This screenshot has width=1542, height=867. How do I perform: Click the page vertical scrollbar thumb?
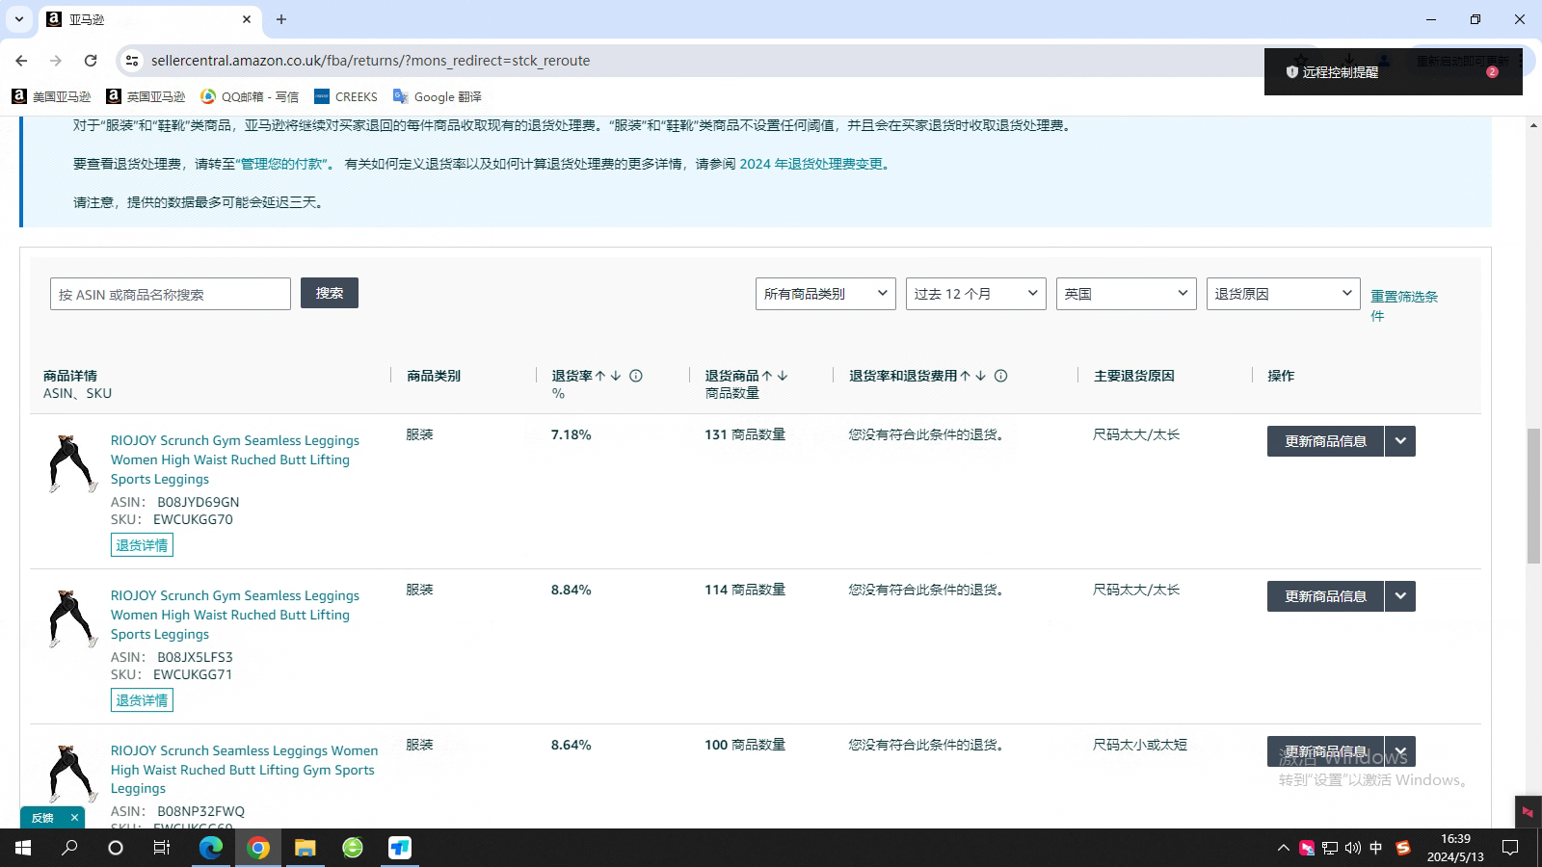pos(1533,496)
